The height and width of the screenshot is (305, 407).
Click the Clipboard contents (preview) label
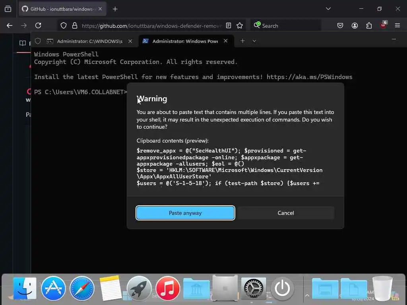(x=172, y=141)
